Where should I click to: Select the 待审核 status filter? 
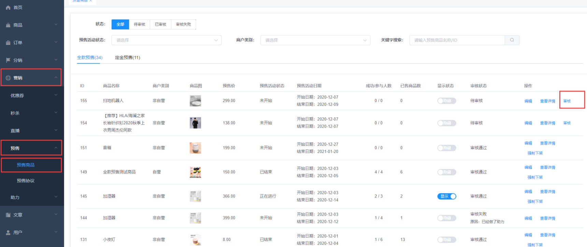click(140, 24)
